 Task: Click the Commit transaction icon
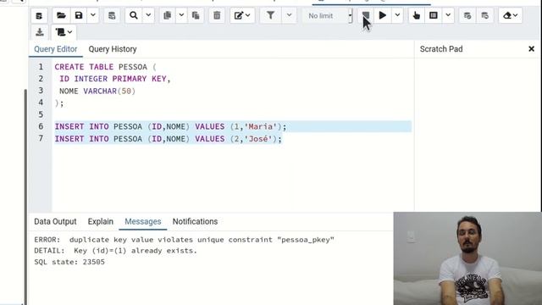467,15
